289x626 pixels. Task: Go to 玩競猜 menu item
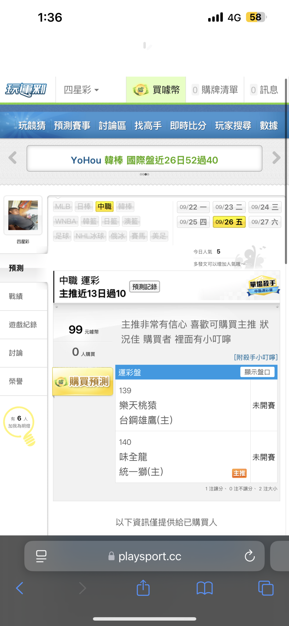(32, 125)
